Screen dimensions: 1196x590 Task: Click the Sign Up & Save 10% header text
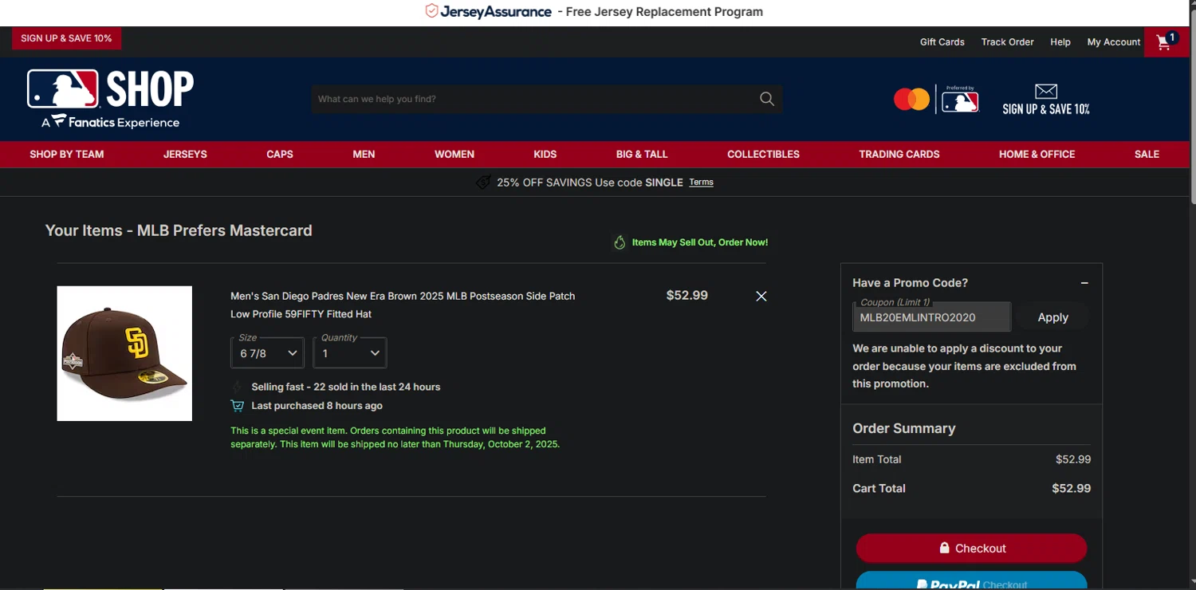coord(1046,109)
